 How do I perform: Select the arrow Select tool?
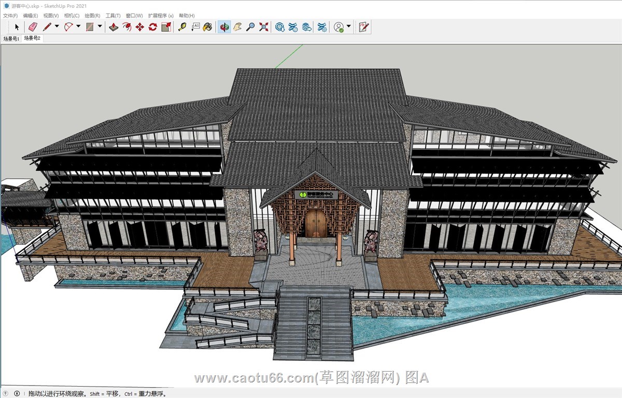17,27
